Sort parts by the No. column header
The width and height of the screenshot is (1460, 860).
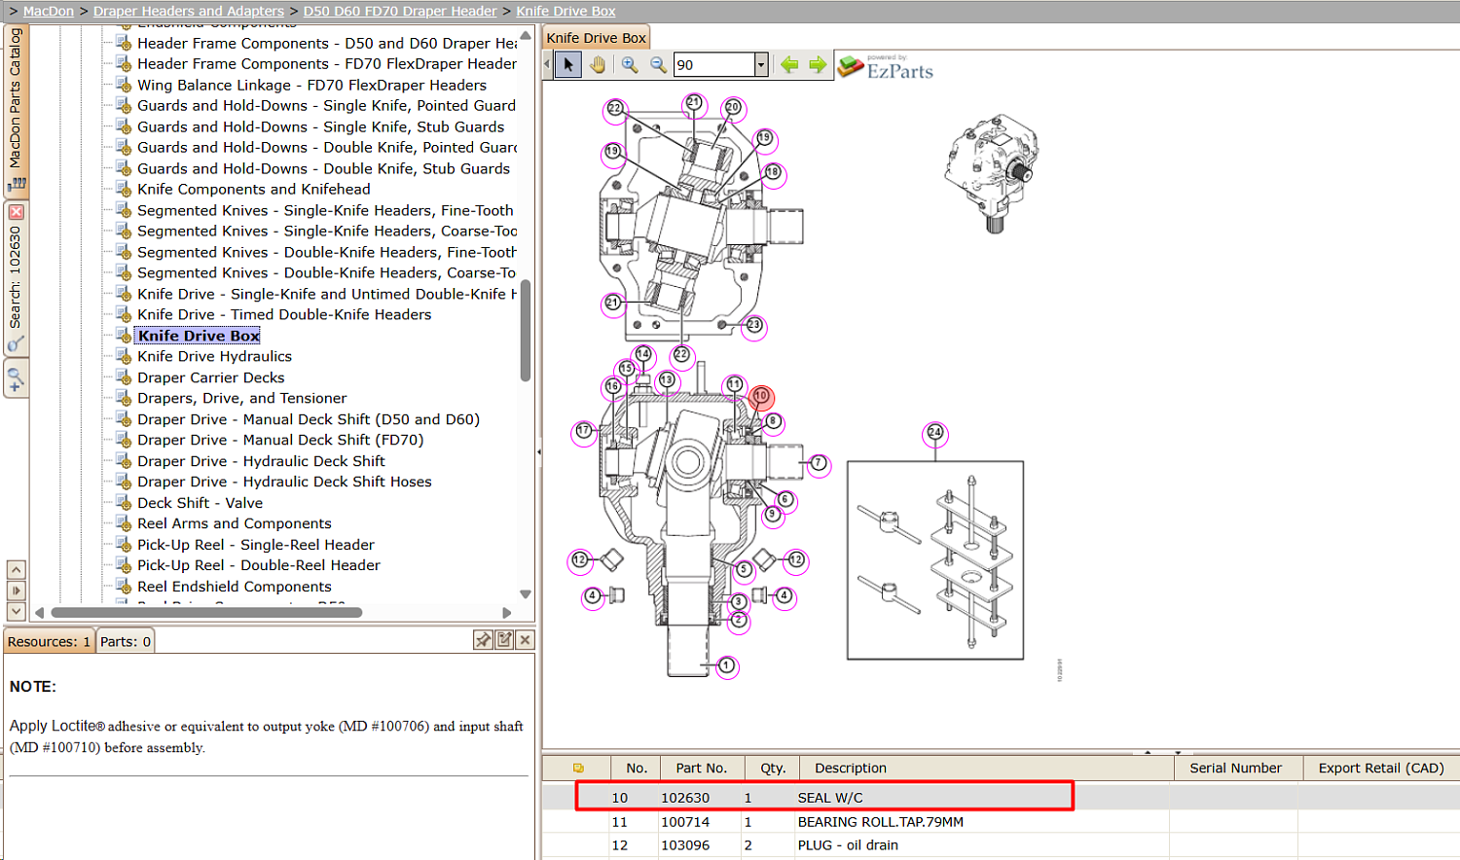[637, 769]
